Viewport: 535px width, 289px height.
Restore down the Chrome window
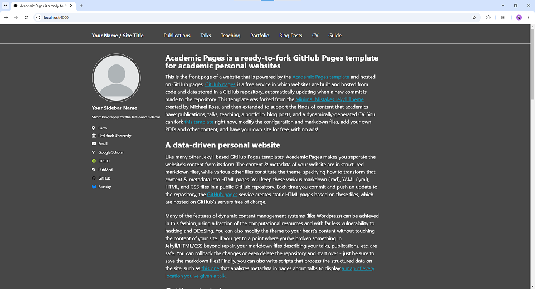click(515, 6)
